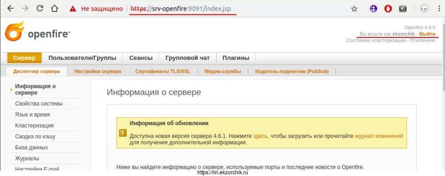
Task: Click the blue globe extension icon
Action: (373, 8)
